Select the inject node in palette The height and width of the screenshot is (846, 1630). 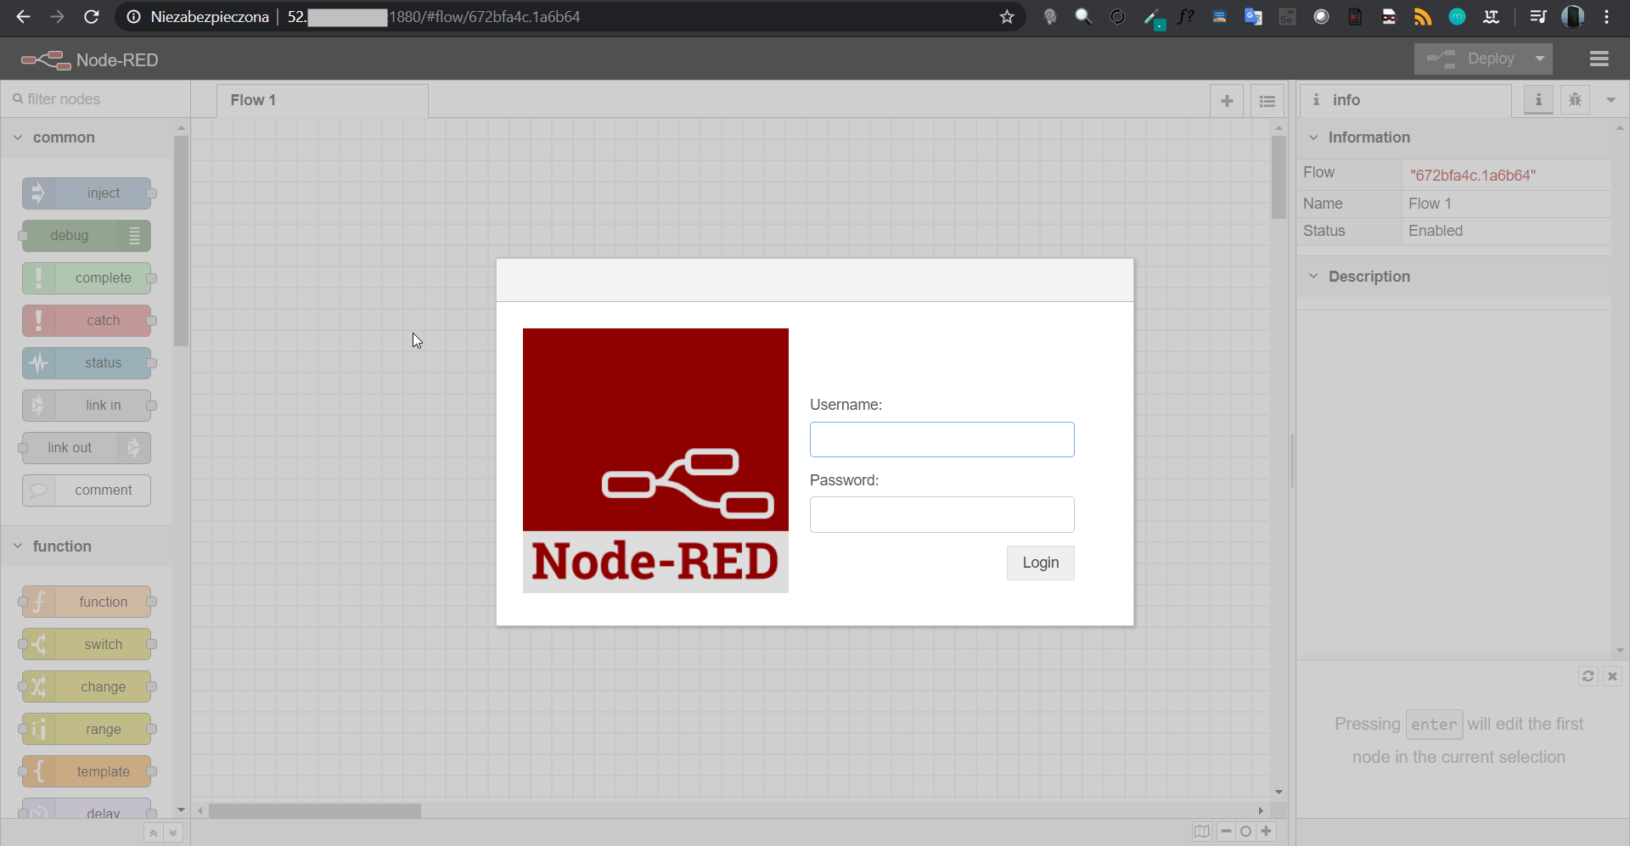(x=87, y=193)
